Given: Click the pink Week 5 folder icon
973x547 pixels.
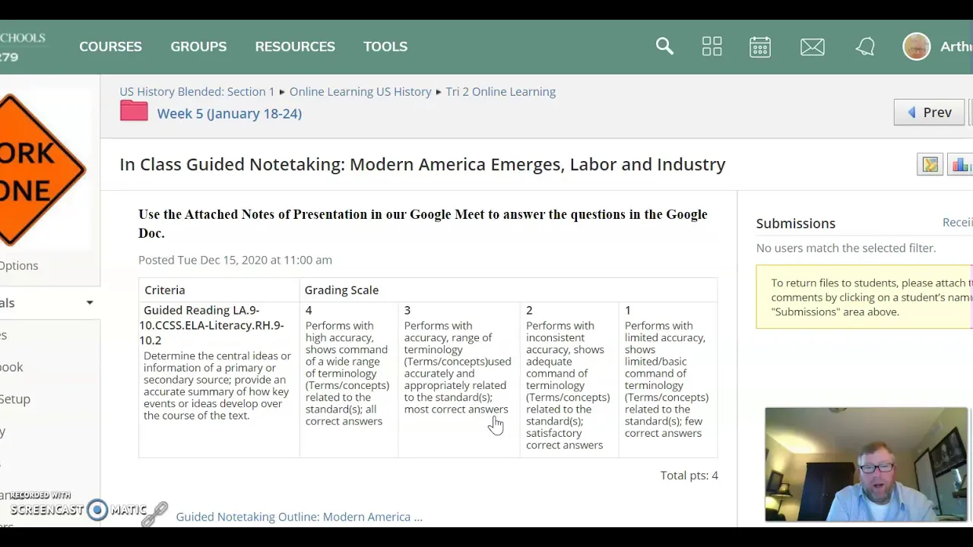Looking at the screenshot, I should click(134, 112).
